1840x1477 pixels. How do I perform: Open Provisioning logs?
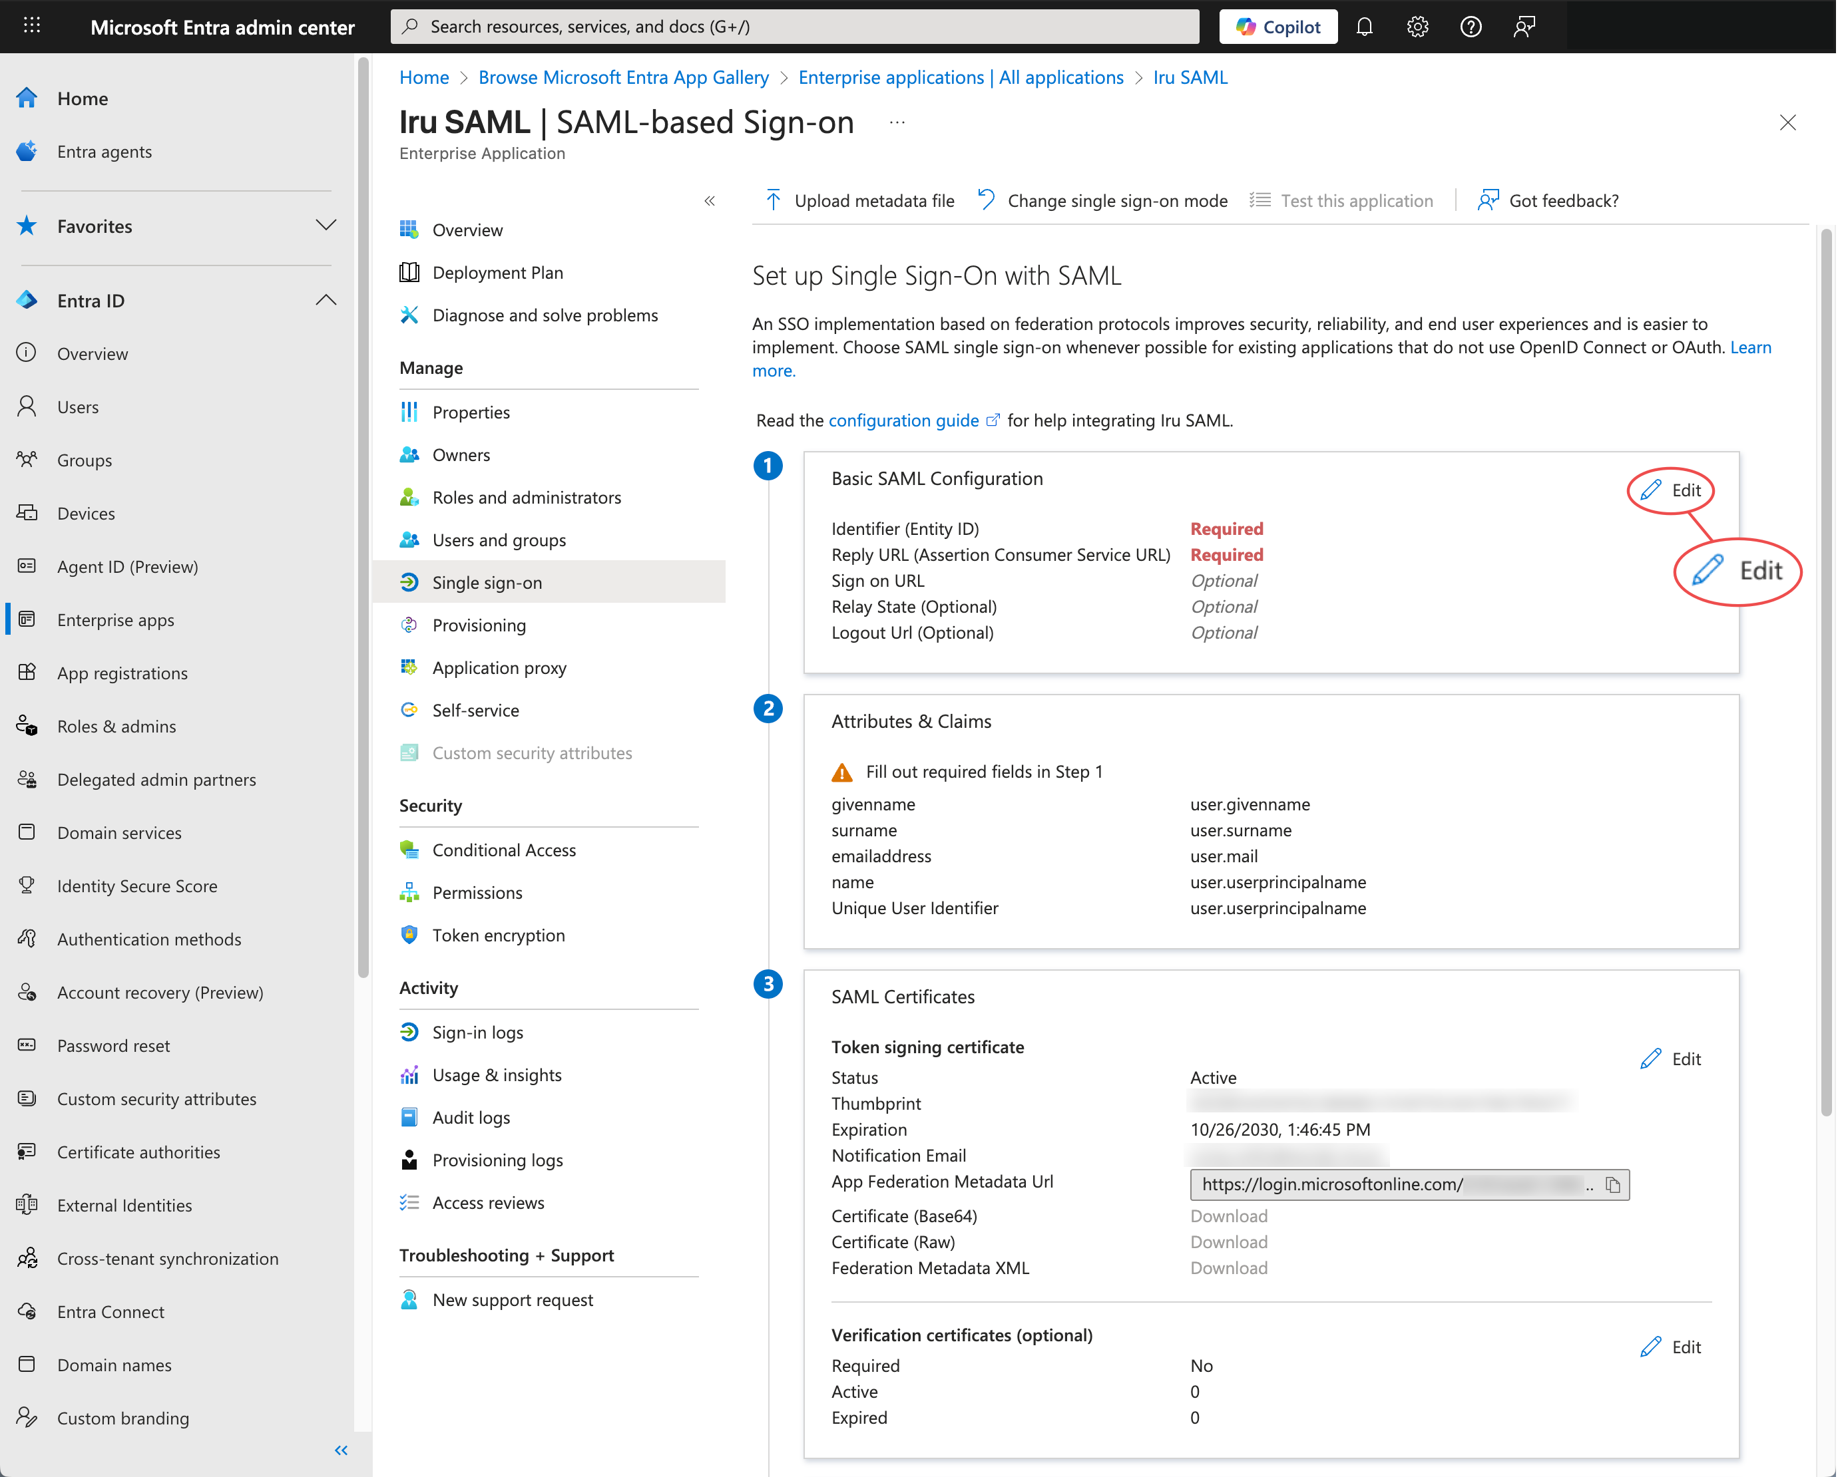[497, 1160]
